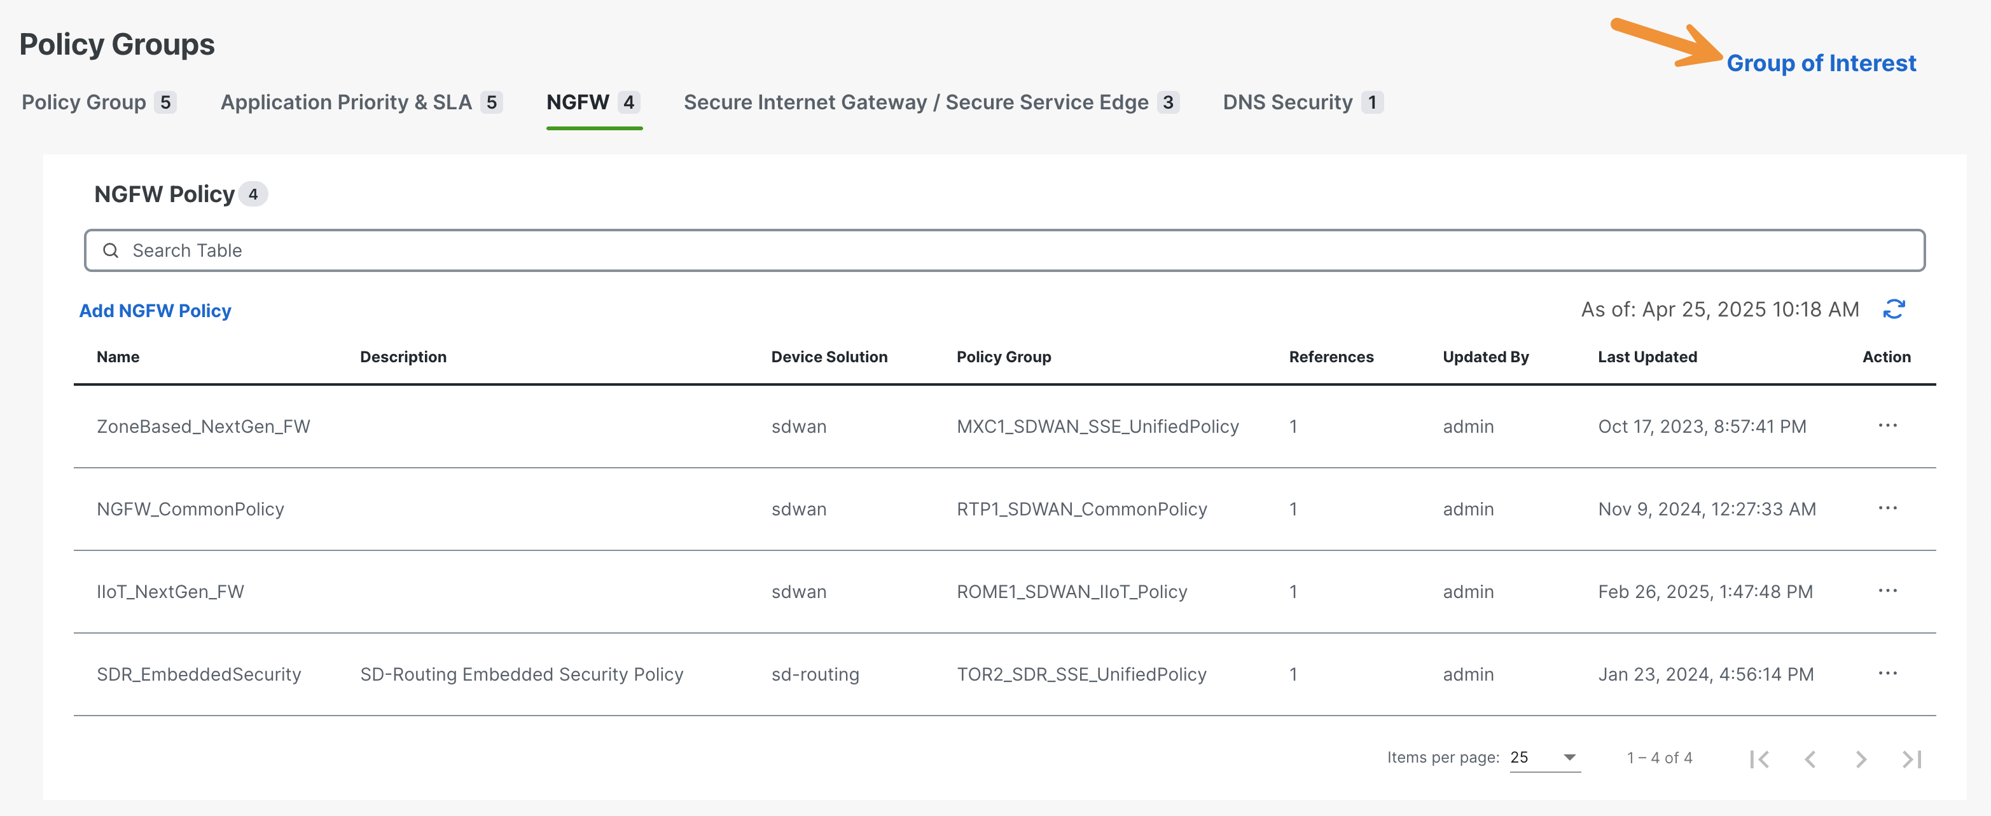Refresh the NGFW policy table
The width and height of the screenshot is (1991, 816).
(x=1894, y=309)
